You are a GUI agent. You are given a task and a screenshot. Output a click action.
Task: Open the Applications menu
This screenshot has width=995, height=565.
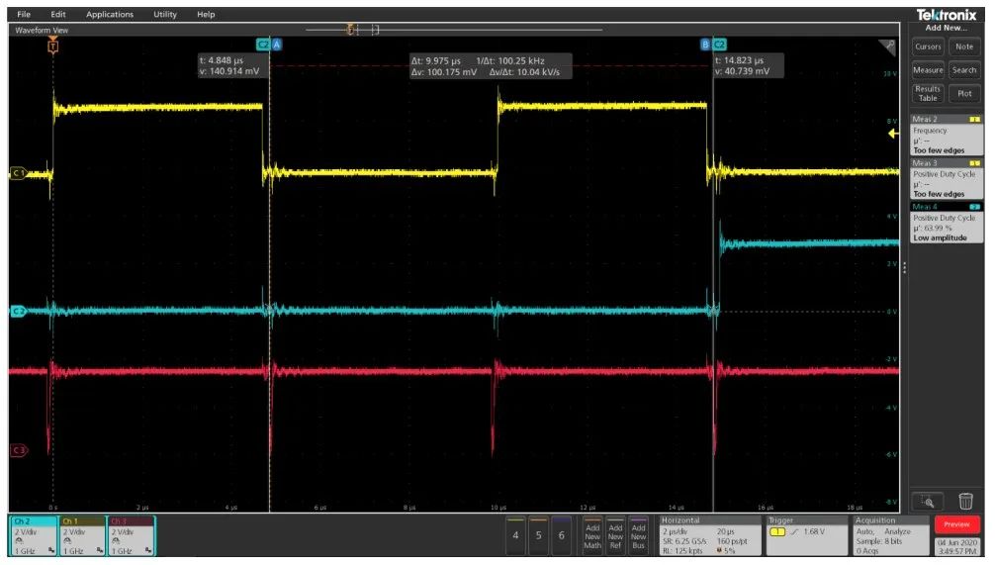[x=110, y=14]
